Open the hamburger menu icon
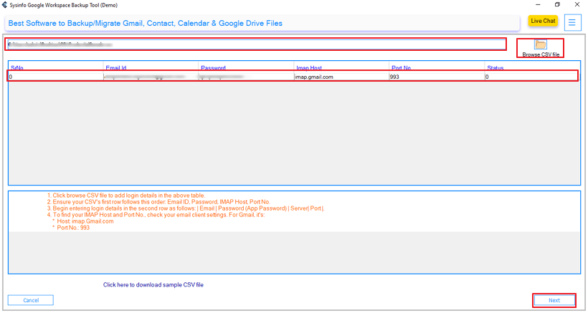Image resolution: width=588 pixels, height=313 pixels. 572,22
